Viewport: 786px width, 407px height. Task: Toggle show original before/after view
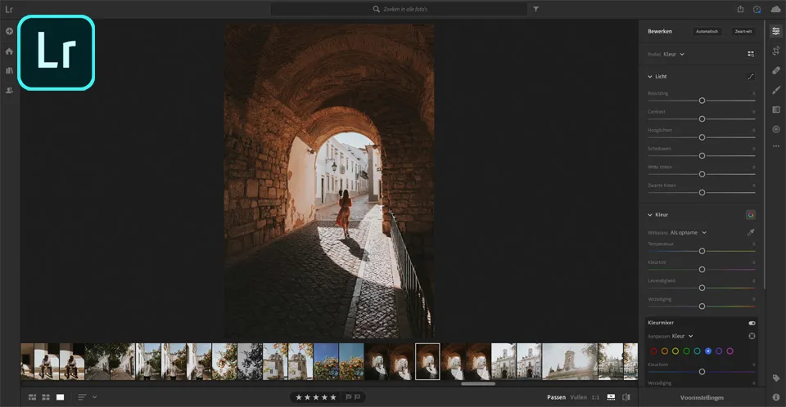click(x=626, y=397)
